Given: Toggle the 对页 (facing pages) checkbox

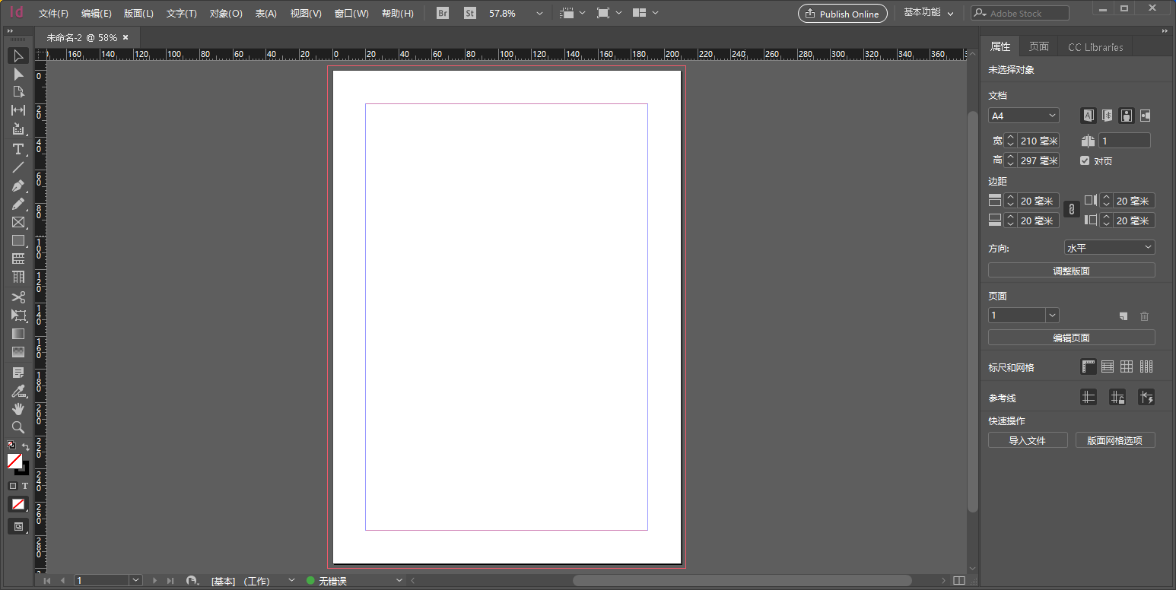Looking at the screenshot, I should pyautogui.click(x=1085, y=160).
